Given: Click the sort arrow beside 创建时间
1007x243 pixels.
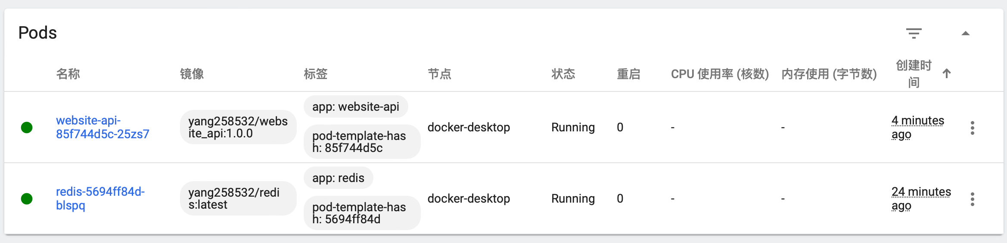Looking at the screenshot, I should tap(947, 74).
